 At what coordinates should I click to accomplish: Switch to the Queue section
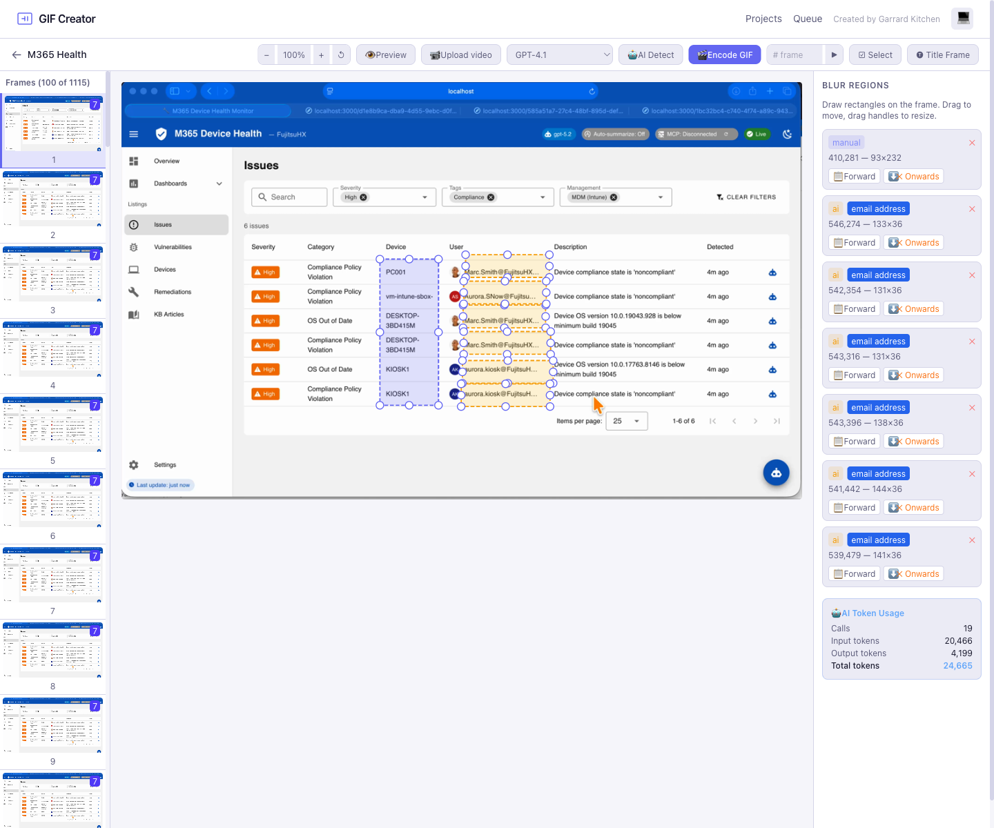coord(808,19)
